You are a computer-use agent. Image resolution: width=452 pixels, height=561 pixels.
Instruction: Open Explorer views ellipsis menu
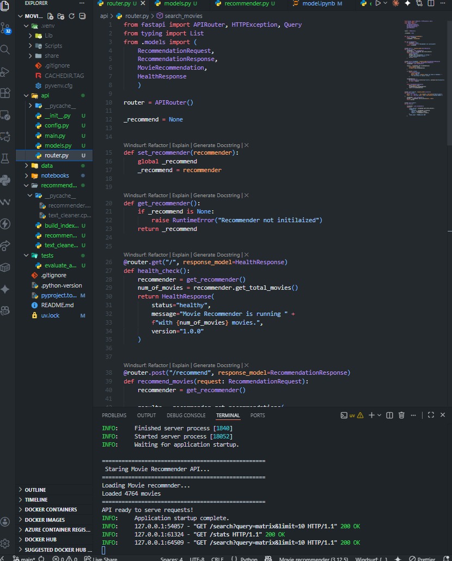pyautogui.click(x=82, y=3)
